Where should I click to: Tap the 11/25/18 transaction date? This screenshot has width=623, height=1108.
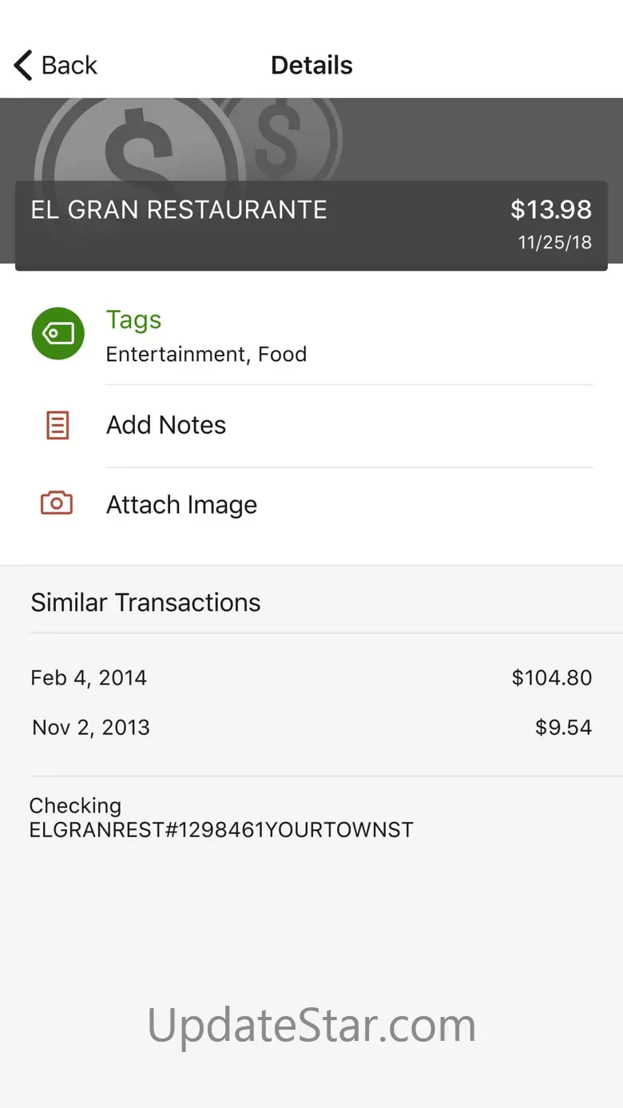(x=555, y=243)
